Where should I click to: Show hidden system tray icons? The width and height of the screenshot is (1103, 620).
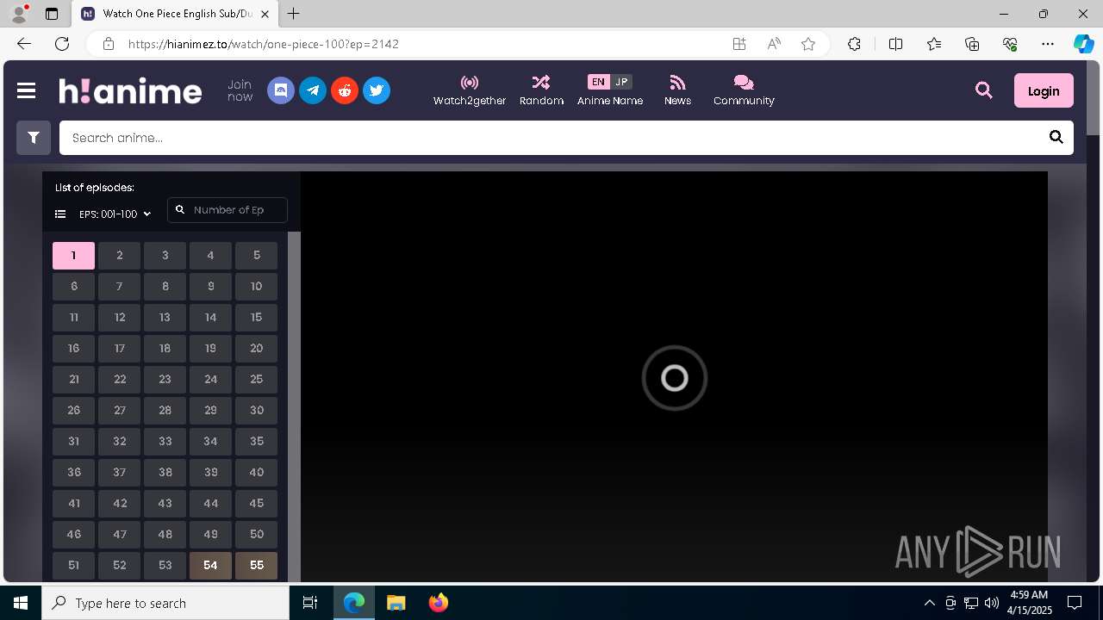pos(929,603)
